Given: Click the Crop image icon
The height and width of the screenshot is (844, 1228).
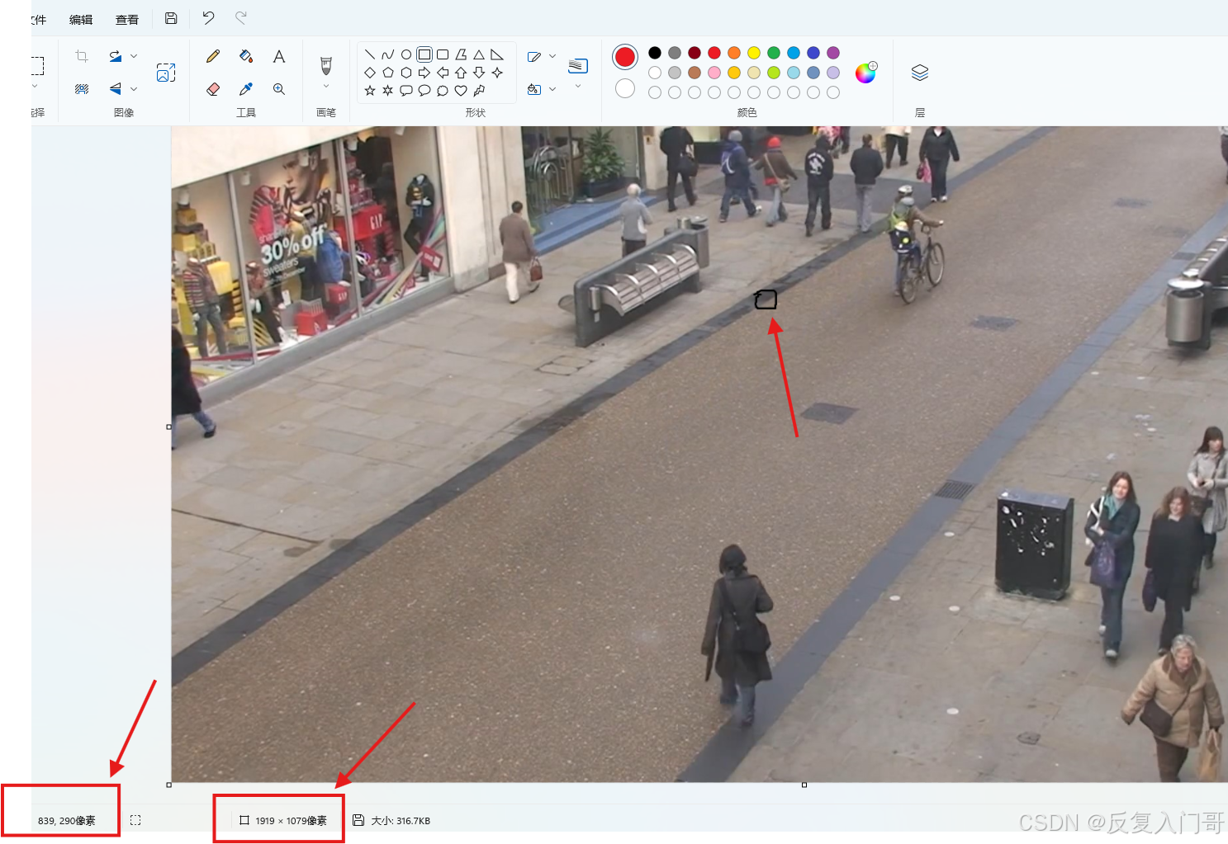Looking at the screenshot, I should [x=82, y=56].
